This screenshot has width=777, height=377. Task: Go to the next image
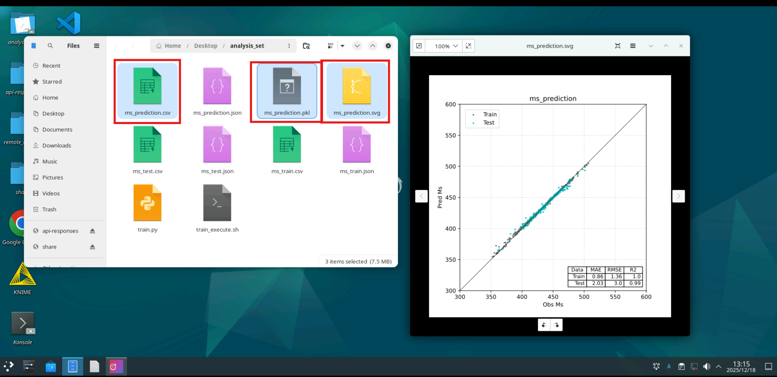(678, 196)
